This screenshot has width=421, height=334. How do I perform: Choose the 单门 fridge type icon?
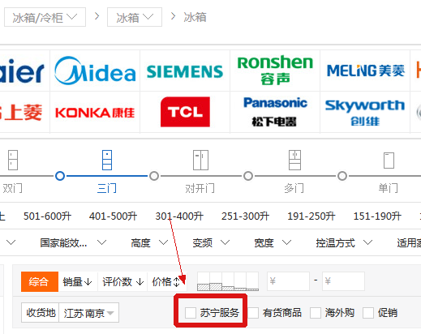389,161
